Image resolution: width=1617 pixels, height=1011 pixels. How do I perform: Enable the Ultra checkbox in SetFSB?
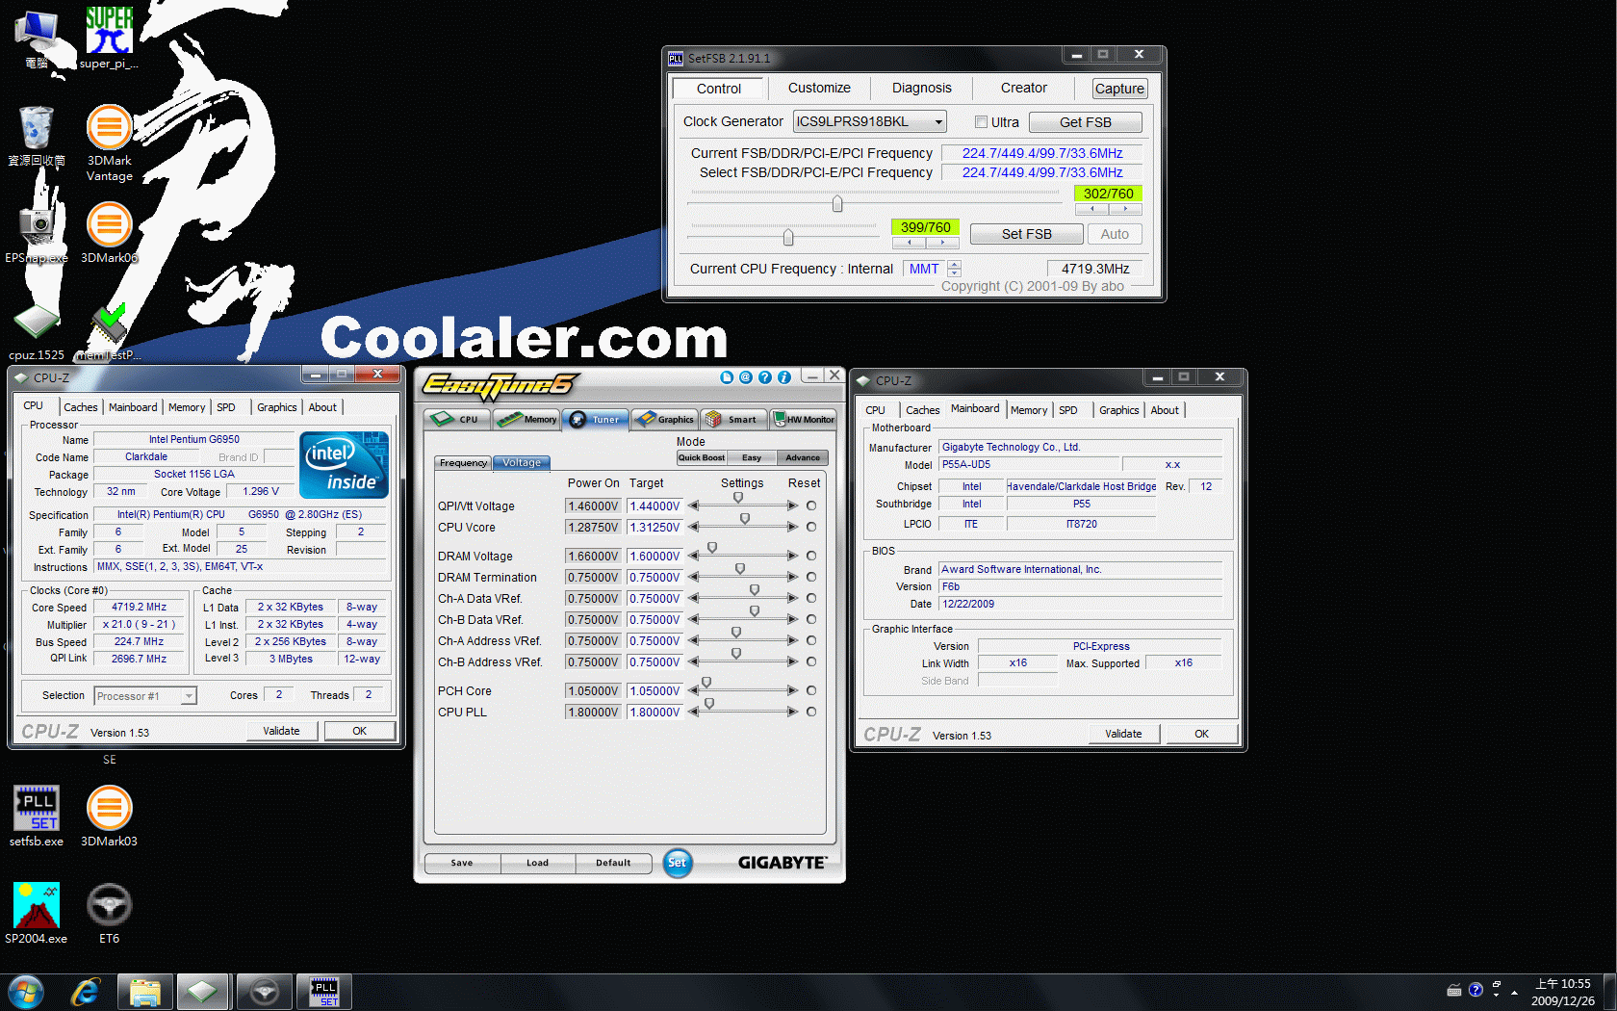point(981,122)
